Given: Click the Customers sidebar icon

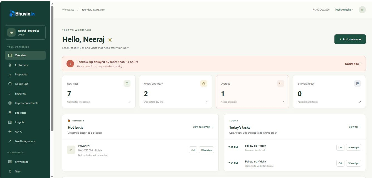Looking at the screenshot, I should click(x=10, y=65).
